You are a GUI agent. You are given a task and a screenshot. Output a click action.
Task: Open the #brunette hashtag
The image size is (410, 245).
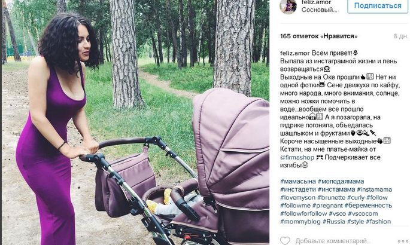pos(332,198)
